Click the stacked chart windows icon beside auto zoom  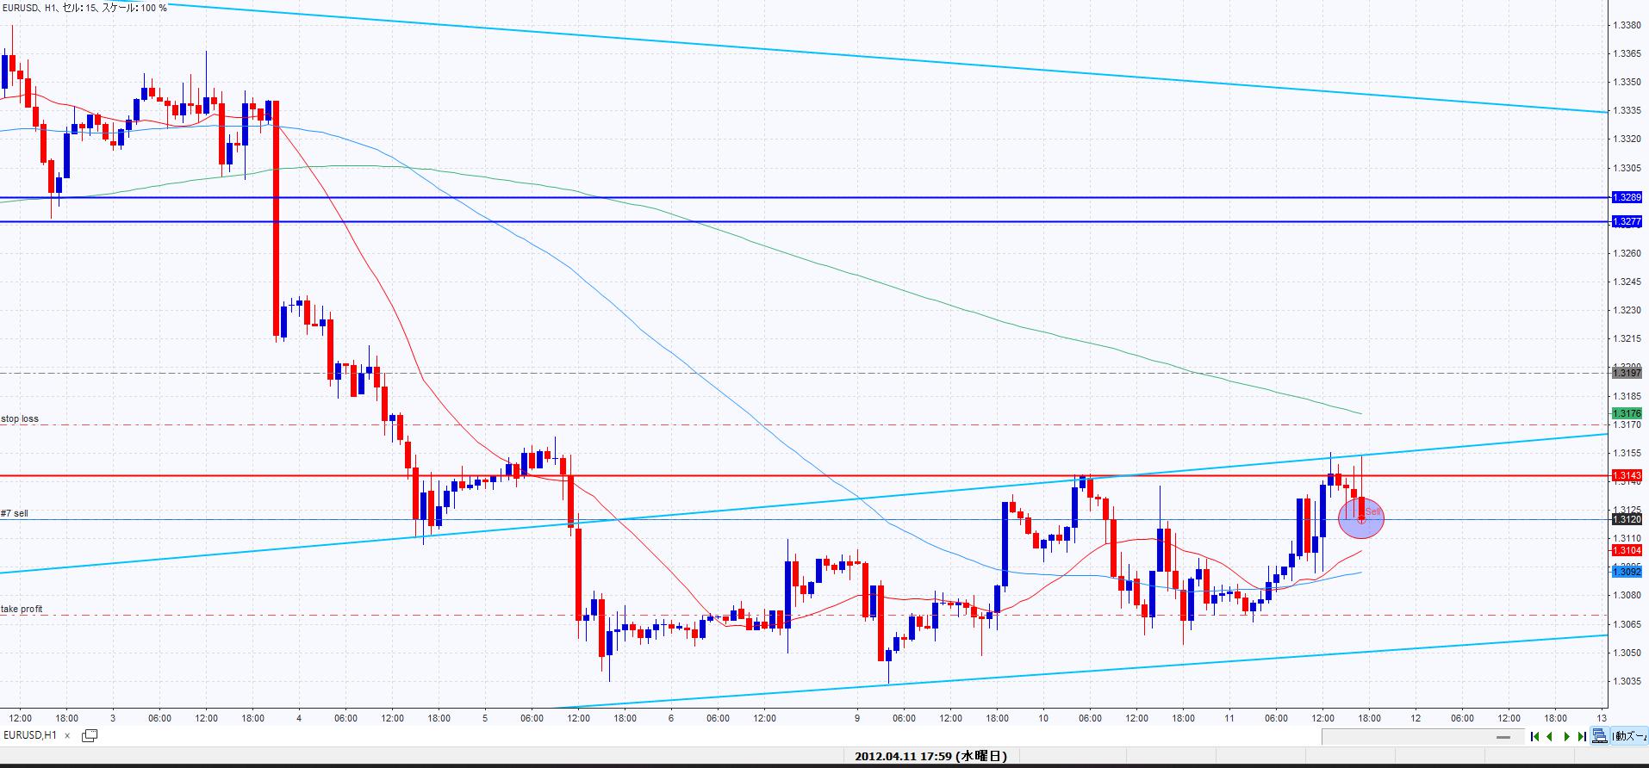pyautogui.click(x=1600, y=736)
